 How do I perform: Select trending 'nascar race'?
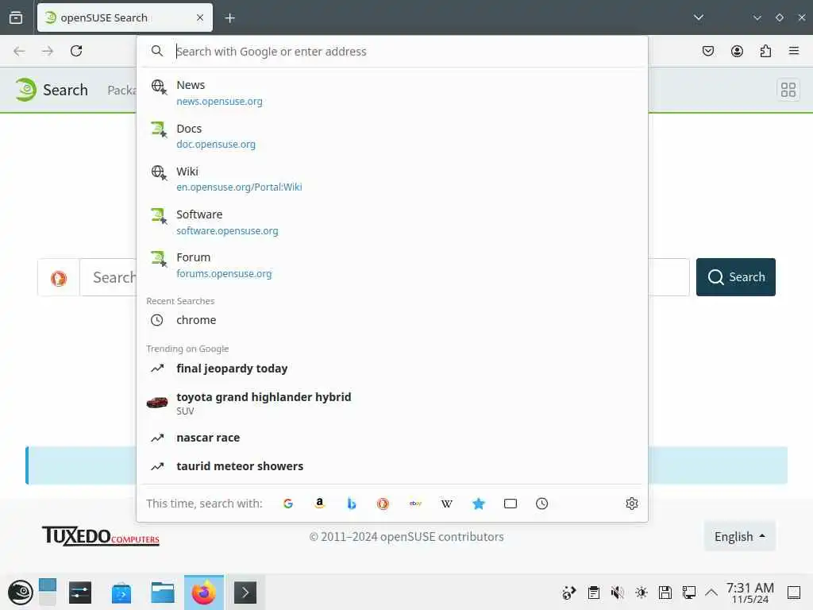click(x=392, y=438)
